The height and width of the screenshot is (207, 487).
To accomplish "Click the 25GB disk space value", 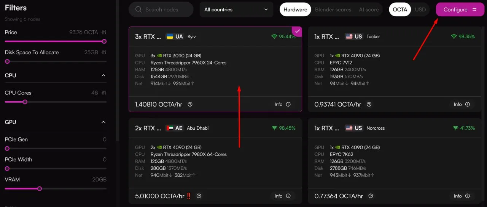I will point(91,52).
